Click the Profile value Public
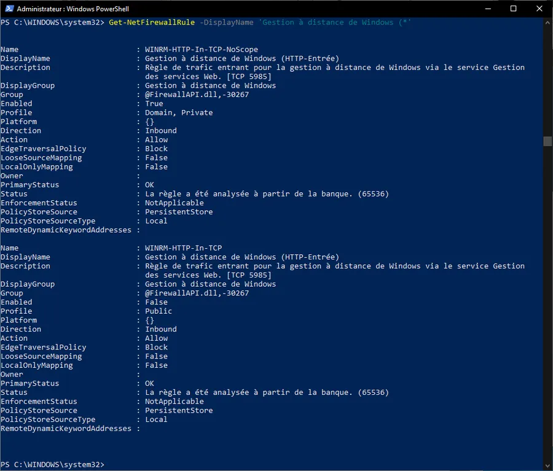 (x=159, y=311)
